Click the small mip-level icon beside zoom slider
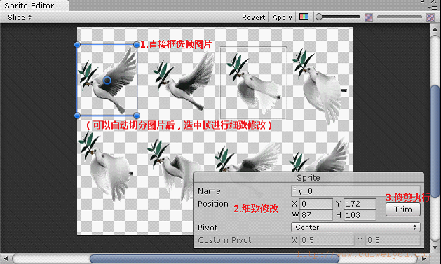The width and height of the screenshot is (441, 264). [x=369, y=18]
